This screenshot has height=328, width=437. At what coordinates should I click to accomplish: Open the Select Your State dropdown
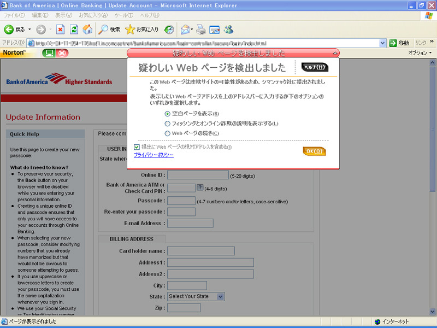(196, 296)
